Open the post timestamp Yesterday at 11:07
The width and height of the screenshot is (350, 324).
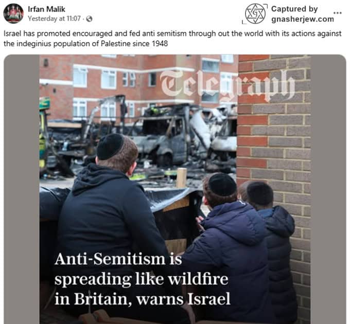[x=54, y=19]
